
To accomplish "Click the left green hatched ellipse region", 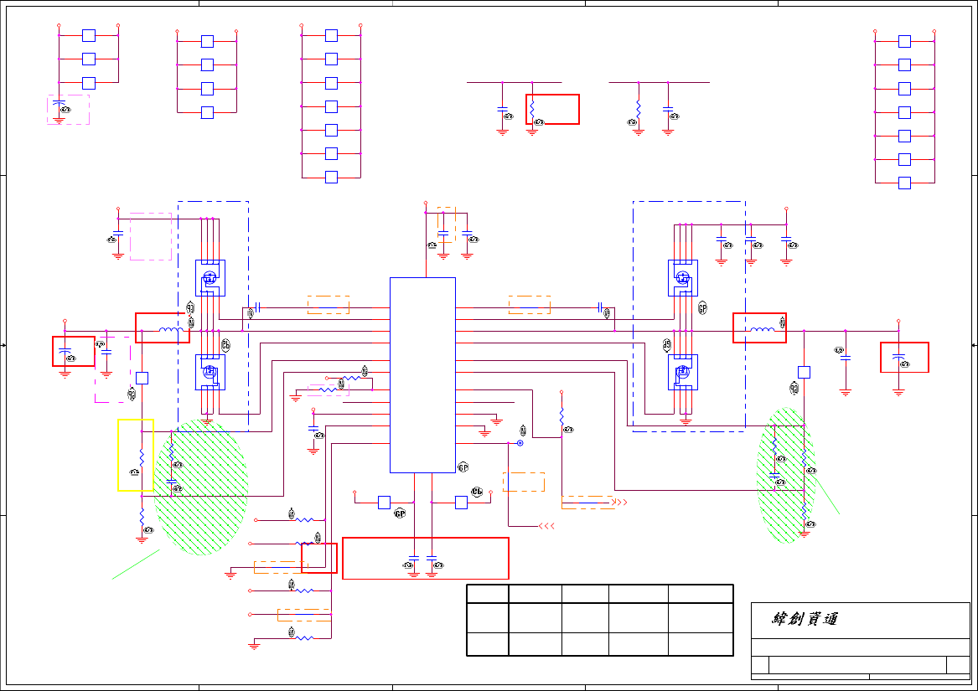I will (x=201, y=487).
